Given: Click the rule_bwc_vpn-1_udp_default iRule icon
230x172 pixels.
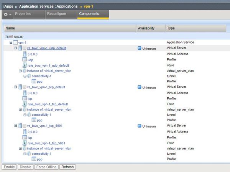Looking at the screenshot, I should [x=25, y=66].
